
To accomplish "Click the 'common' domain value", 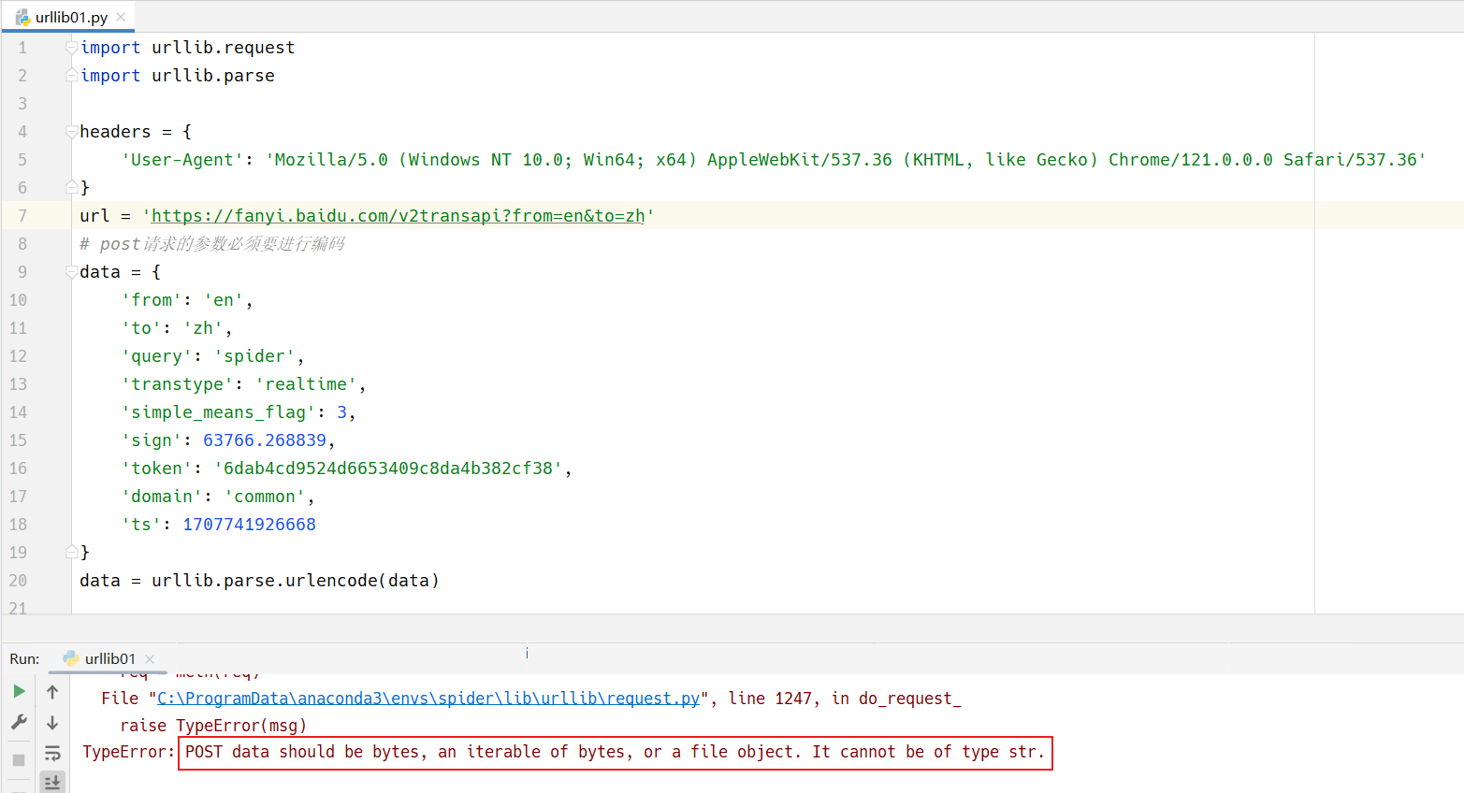I will coord(265,497).
